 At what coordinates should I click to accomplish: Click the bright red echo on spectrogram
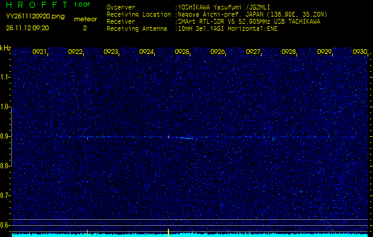(168, 137)
